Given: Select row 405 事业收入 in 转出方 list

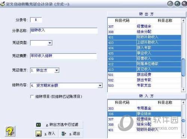Looking at the screenshot, I should click(144, 53).
